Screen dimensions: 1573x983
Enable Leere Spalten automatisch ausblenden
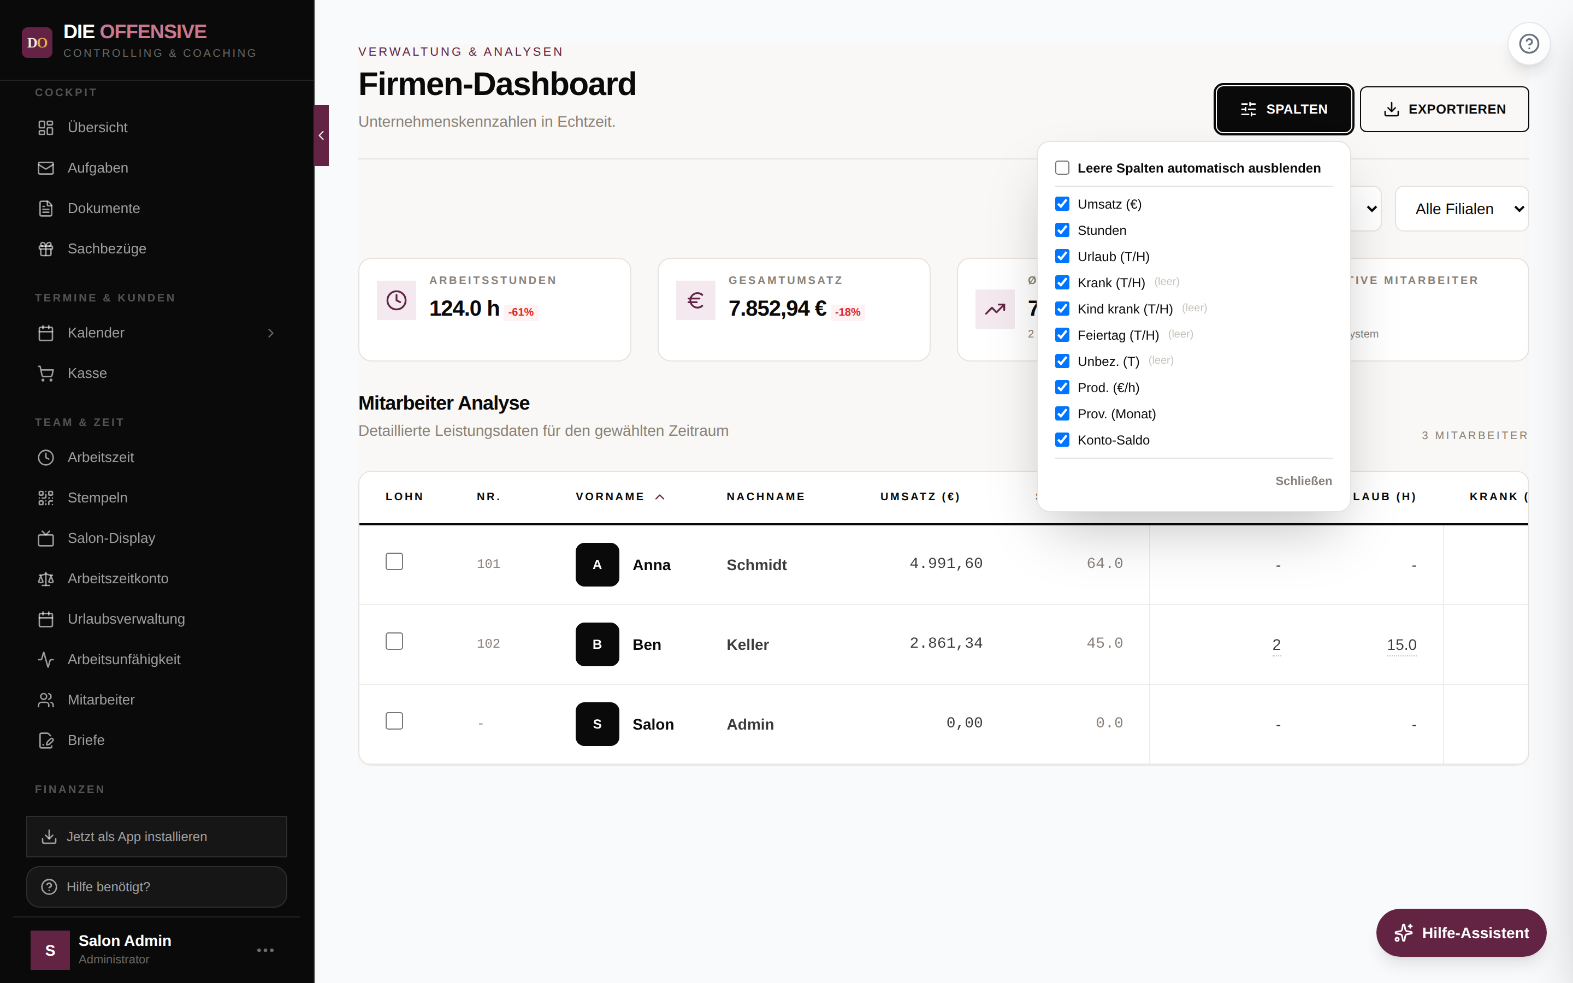(x=1062, y=168)
